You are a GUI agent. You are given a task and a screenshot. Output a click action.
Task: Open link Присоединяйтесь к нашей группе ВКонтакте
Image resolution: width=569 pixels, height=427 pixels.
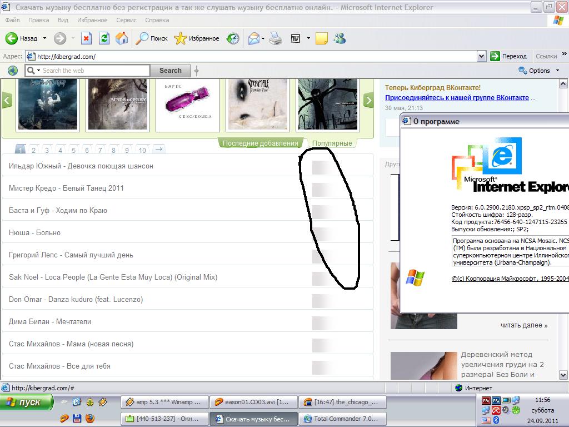tap(457, 97)
